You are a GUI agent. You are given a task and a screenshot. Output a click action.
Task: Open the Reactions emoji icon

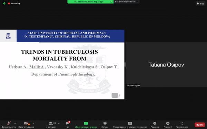click(x=155, y=123)
